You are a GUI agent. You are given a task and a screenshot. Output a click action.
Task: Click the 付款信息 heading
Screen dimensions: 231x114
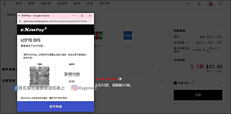(179, 31)
